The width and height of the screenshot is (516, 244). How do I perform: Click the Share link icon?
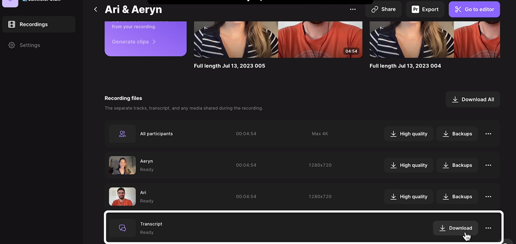click(375, 10)
